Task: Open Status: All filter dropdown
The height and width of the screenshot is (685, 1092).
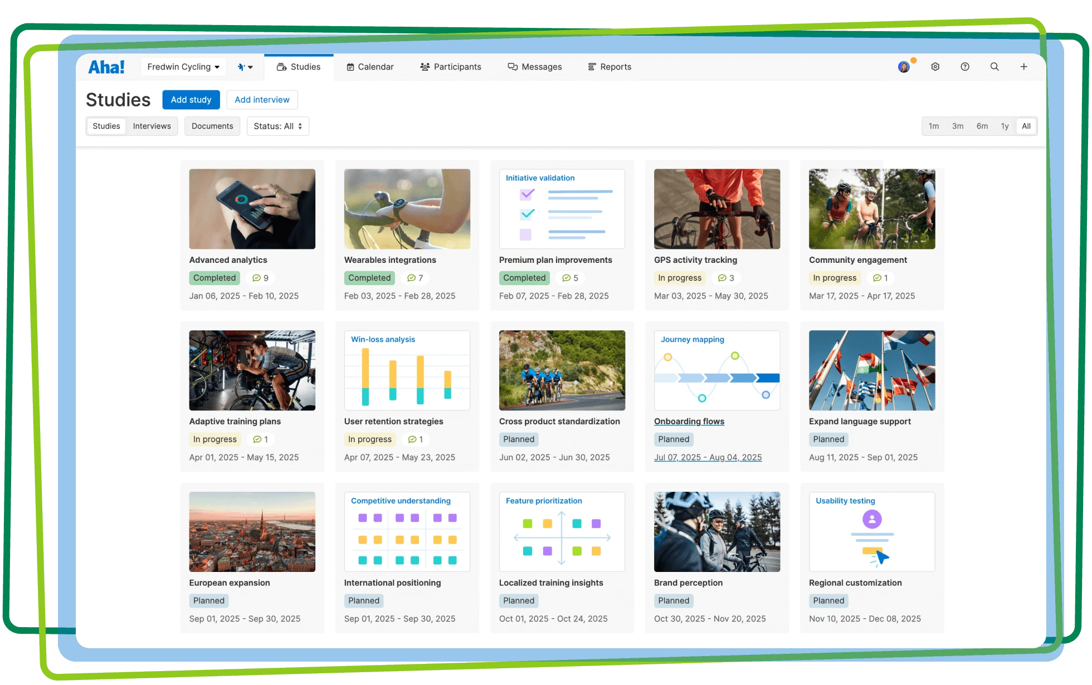Action: [x=277, y=126]
